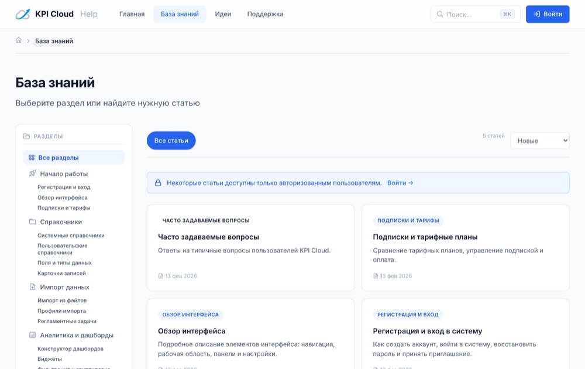
Task: Click the ОБЗОР ИНТЕРФЕЙСА card tag
Action: click(191, 315)
